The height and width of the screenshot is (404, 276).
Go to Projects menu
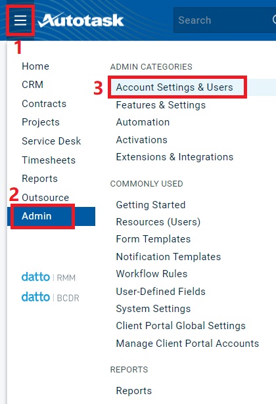coord(41,122)
